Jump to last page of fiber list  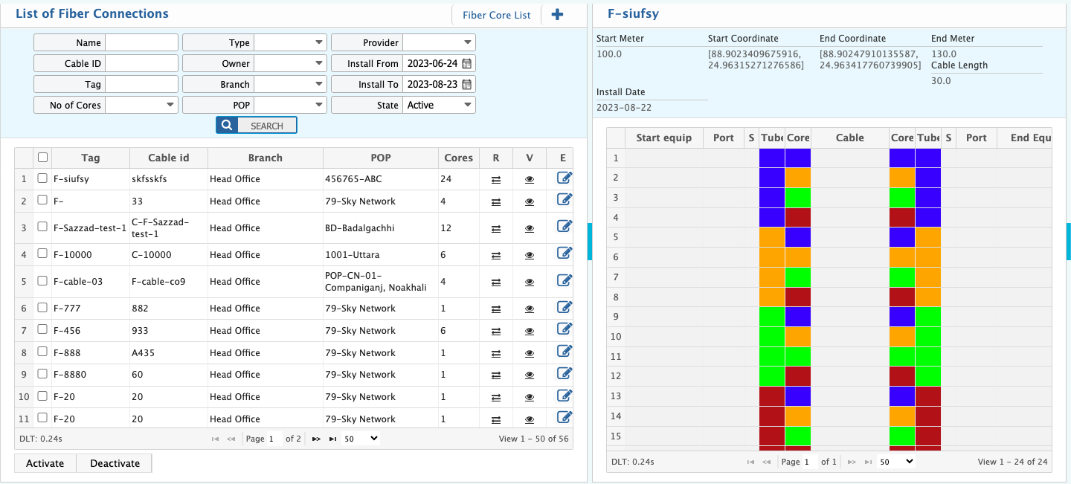(x=332, y=439)
